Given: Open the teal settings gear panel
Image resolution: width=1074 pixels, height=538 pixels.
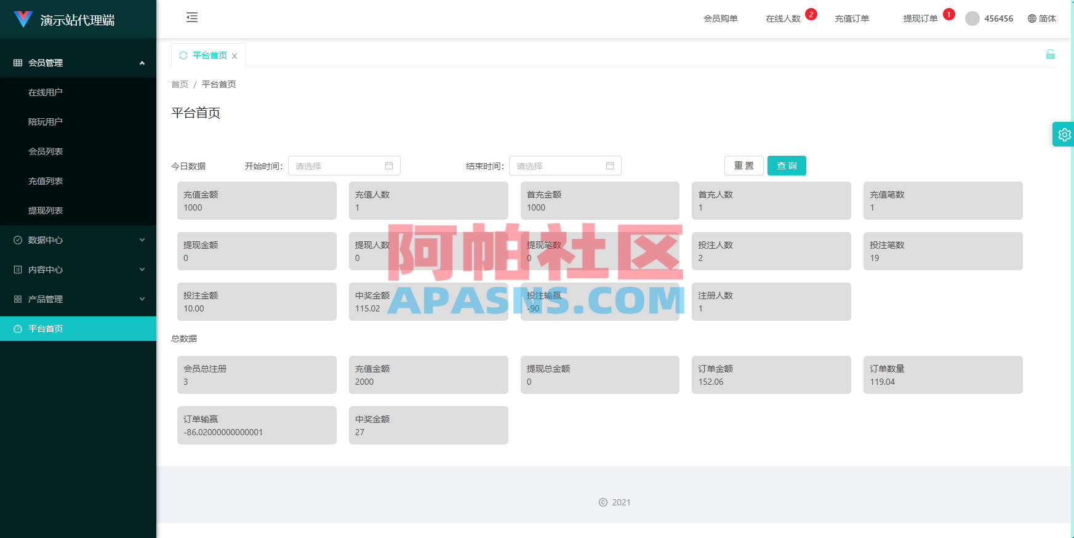Looking at the screenshot, I should 1064,134.
